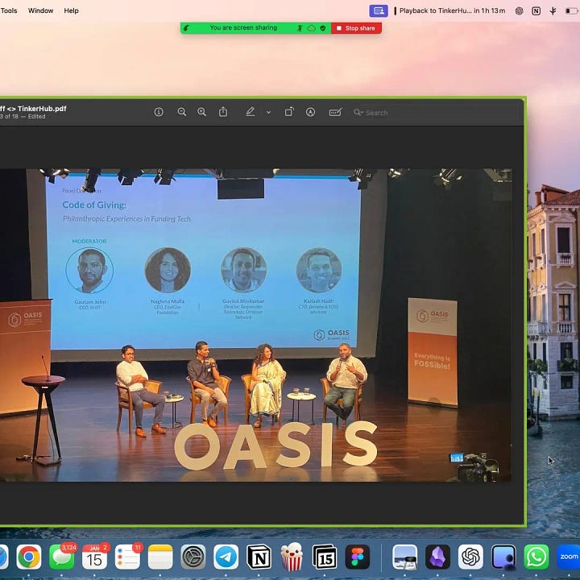Rotate the page with the rotate icon
This screenshot has height=580, width=580.
click(289, 112)
